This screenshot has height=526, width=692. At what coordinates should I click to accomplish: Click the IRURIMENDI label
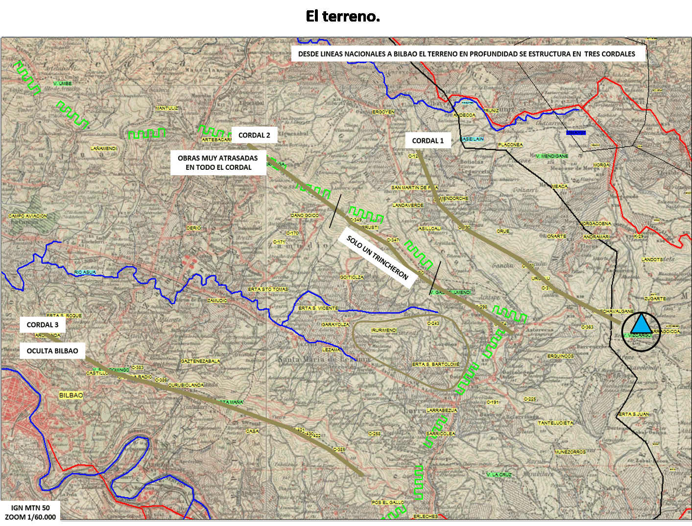pyautogui.click(x=384, y=330)
